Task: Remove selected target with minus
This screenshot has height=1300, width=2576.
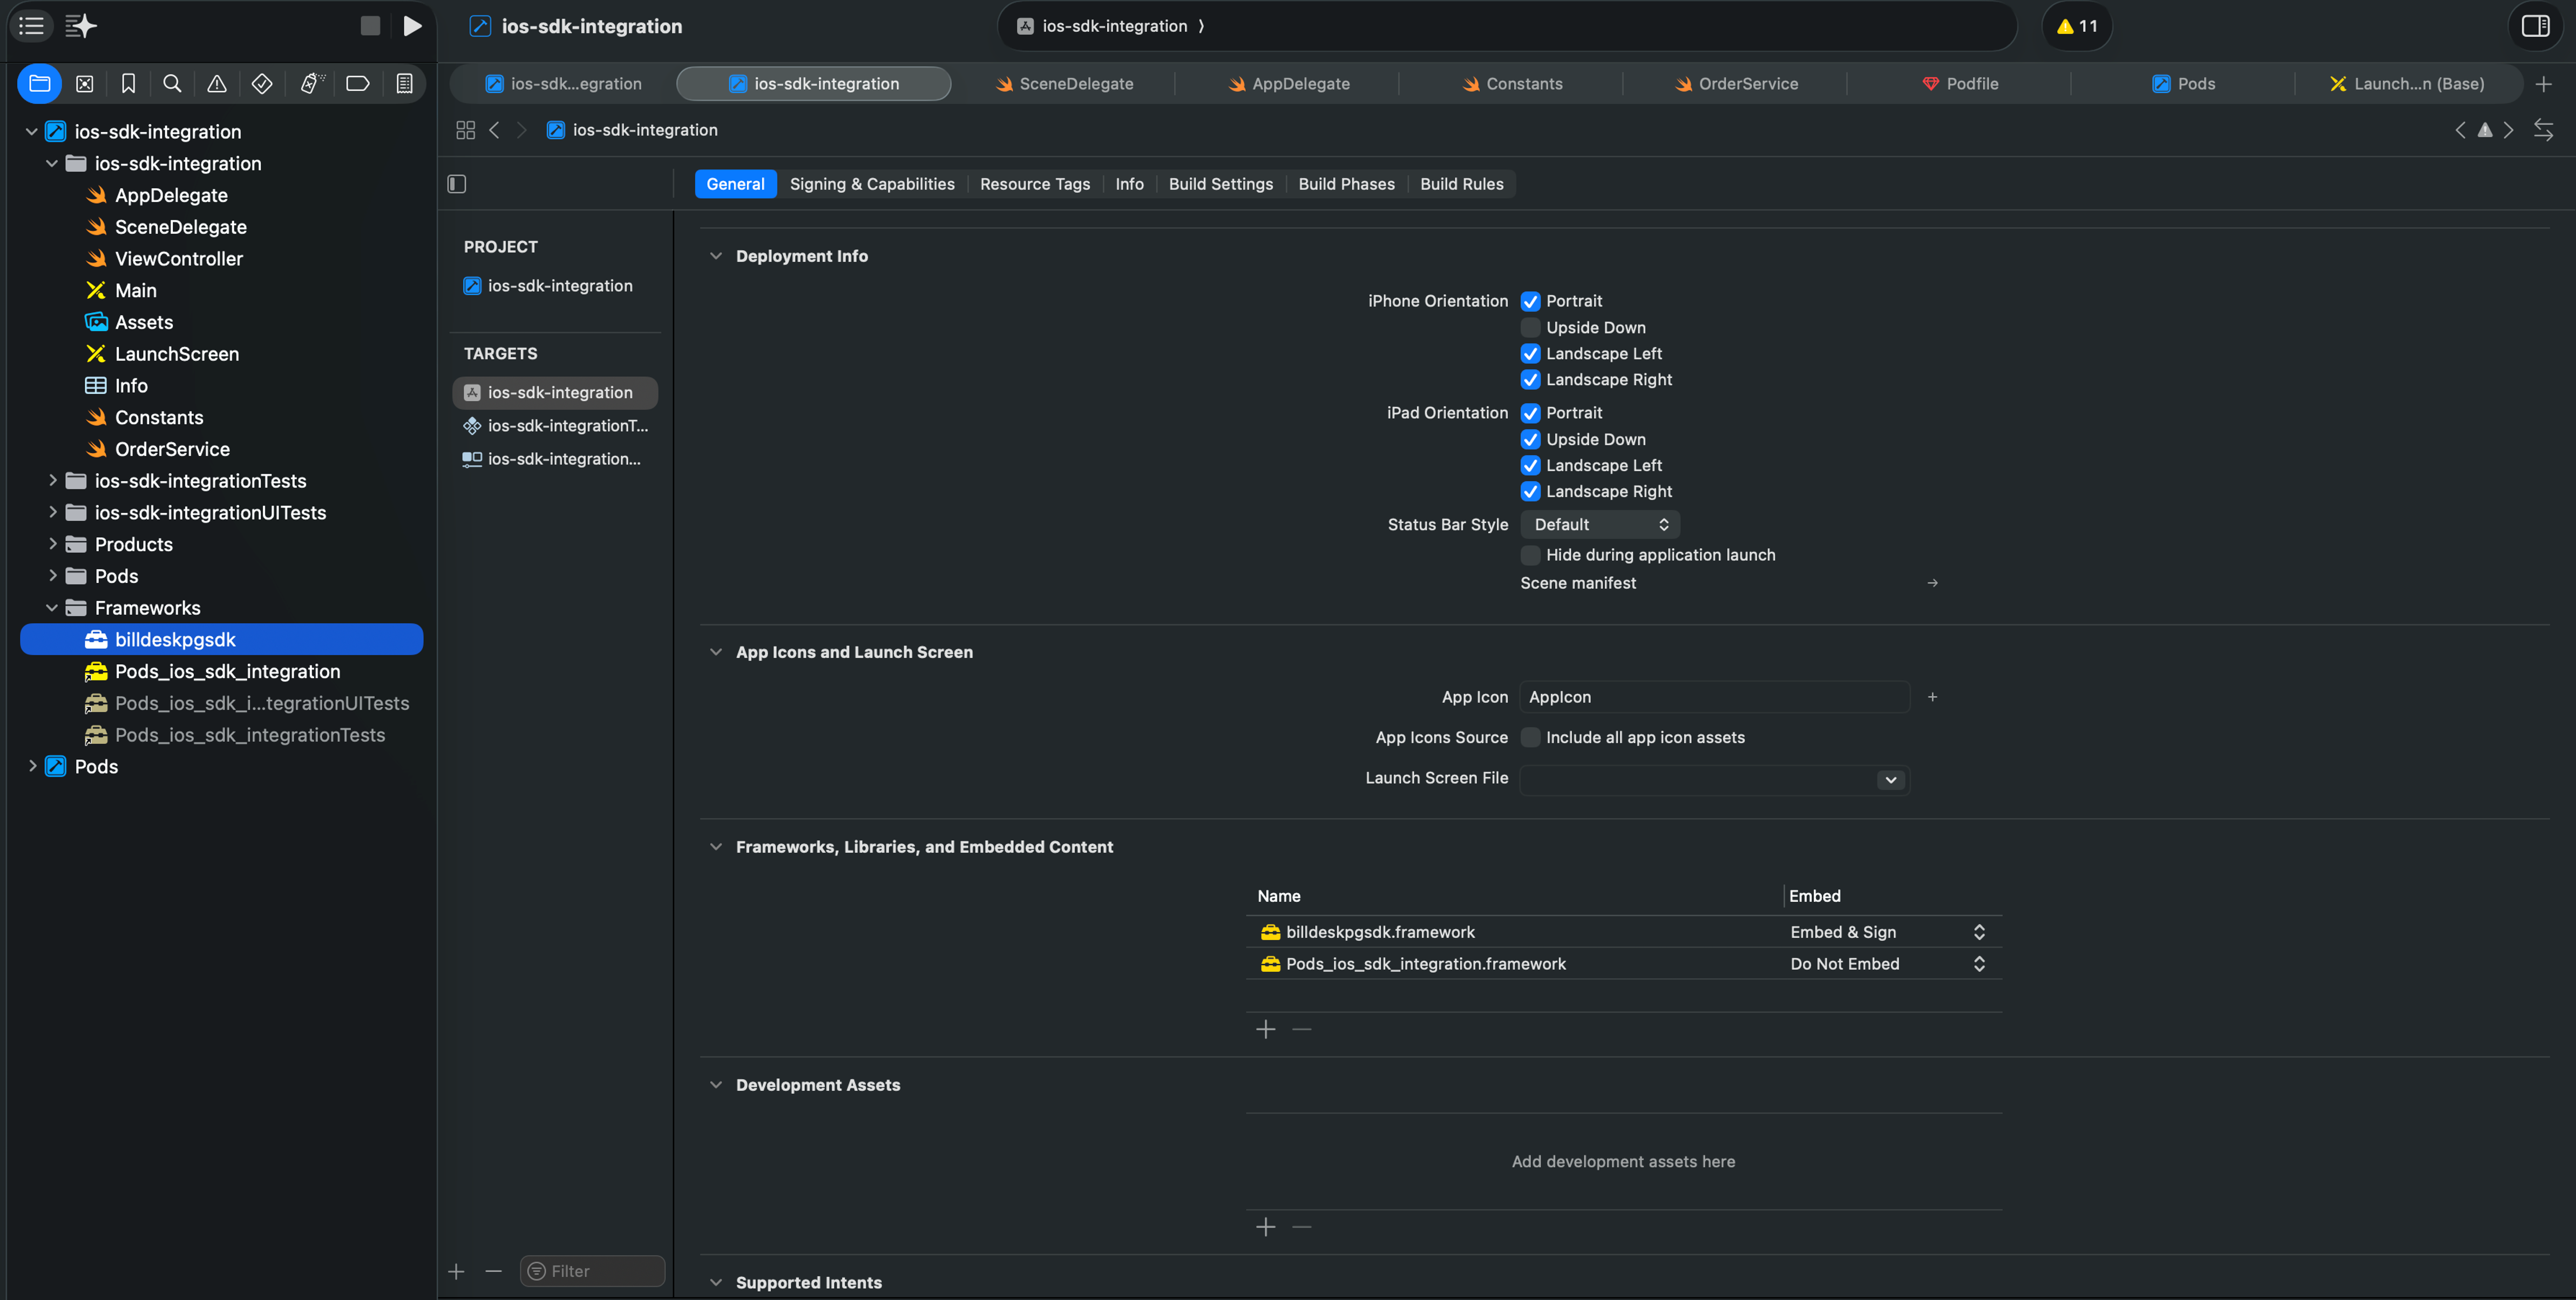Action: coord(493,1271)
